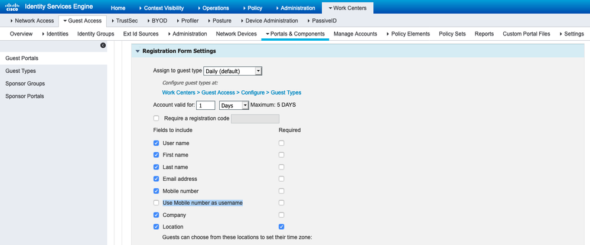
Task: Open the Reports tab
Action: [x=484, y=34]
